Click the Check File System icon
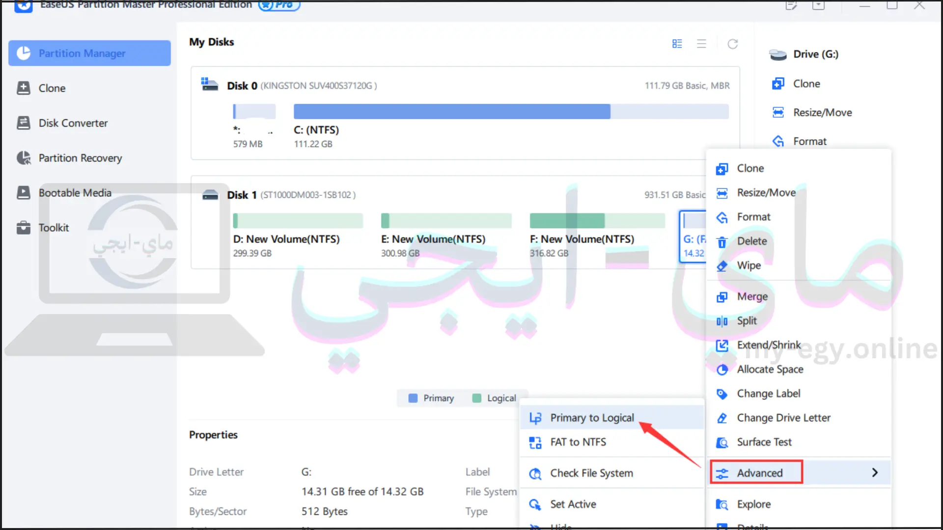The height and width of the screenshot is (530, 943). pos(535,474)
